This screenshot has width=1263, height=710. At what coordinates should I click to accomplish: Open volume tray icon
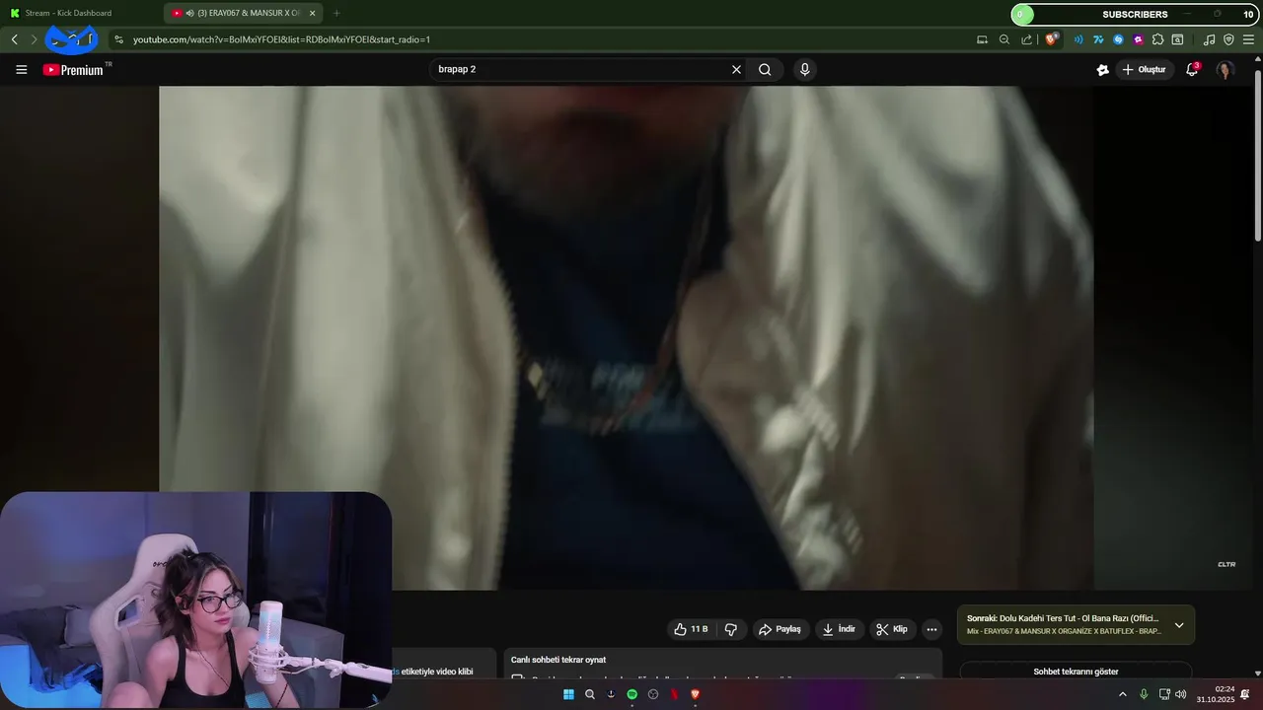coord(1181,694)
